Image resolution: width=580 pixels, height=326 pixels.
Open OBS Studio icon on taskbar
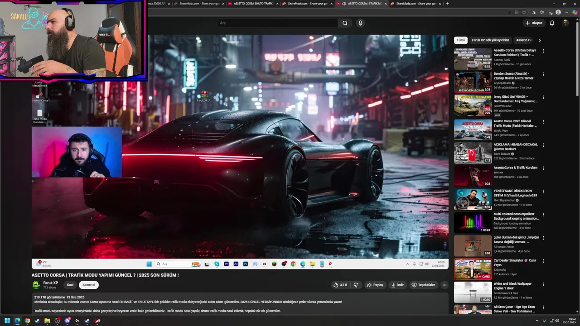(57, 321)
